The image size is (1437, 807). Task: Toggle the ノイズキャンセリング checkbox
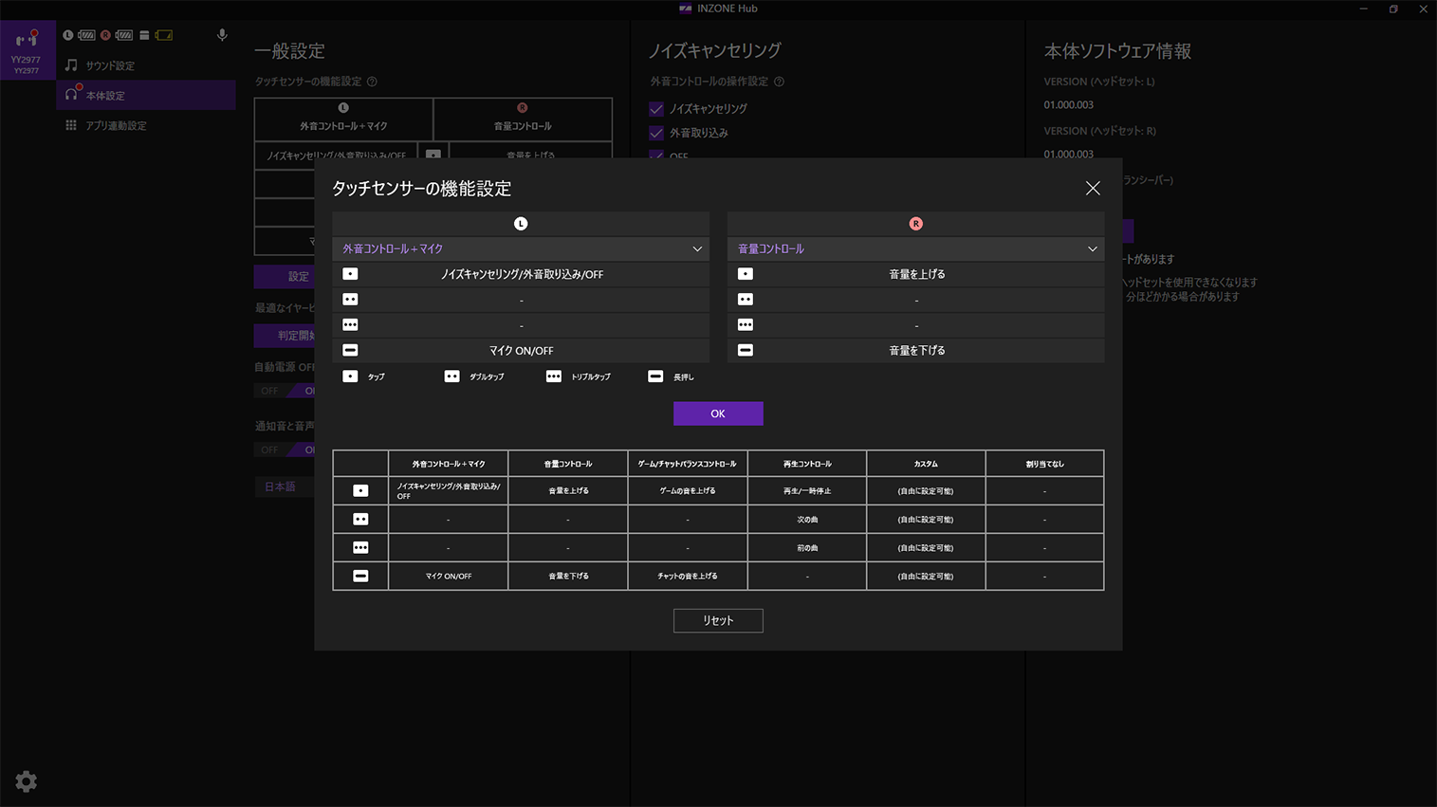[656, 109]
